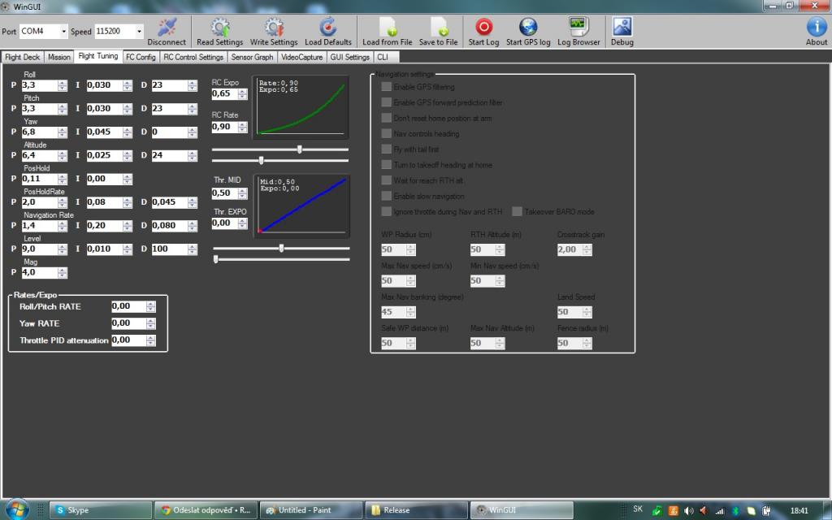Click the Save to File icon
The height and width of the screenshot is (520, 832).
click(x=439, y=27)
